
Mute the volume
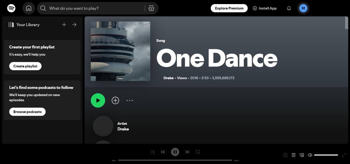tap(310, 155)
